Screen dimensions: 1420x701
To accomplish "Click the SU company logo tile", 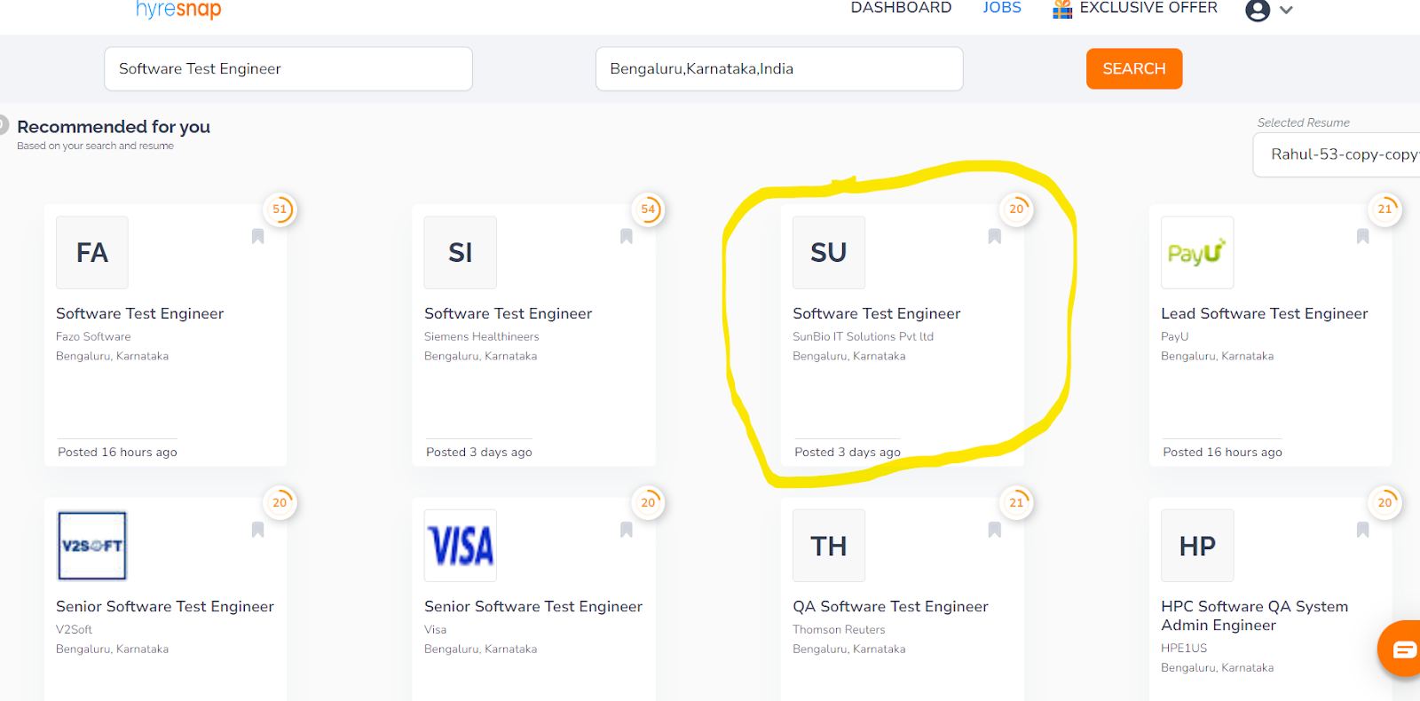I will tap(829, 253).
